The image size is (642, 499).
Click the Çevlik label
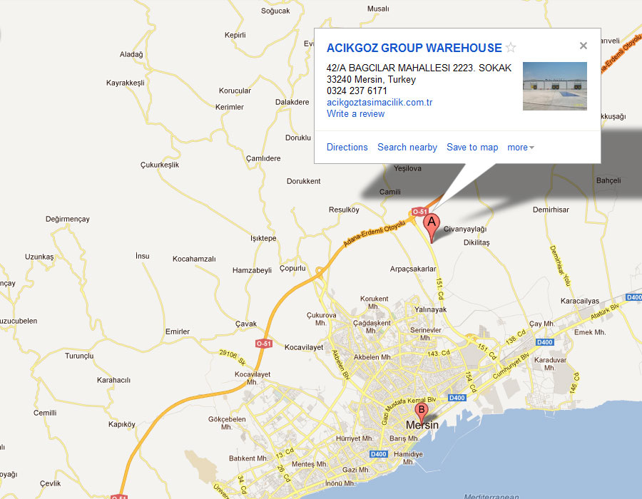pyautogui.click(x=51, y=483)
